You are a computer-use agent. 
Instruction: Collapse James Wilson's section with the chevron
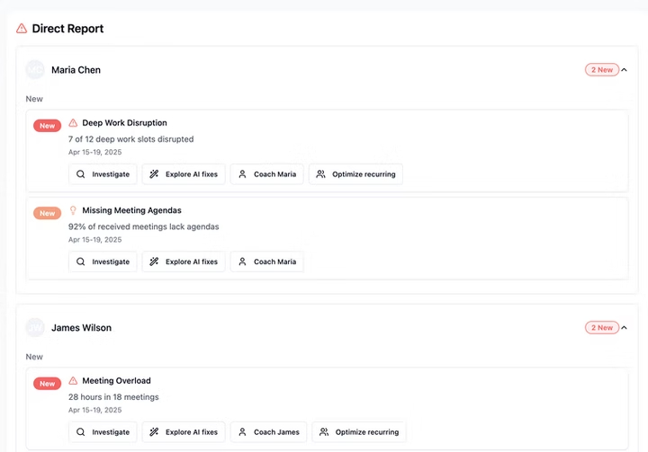(625, 328)
